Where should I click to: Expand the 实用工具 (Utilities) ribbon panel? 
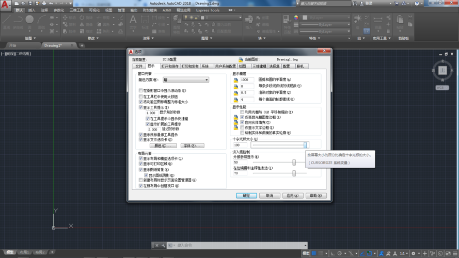[x=382, y=38]
